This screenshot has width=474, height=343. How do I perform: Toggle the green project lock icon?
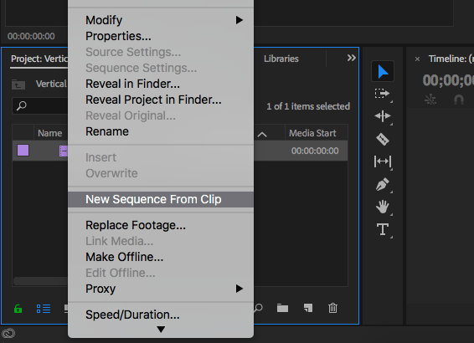[x=18, y=309]
